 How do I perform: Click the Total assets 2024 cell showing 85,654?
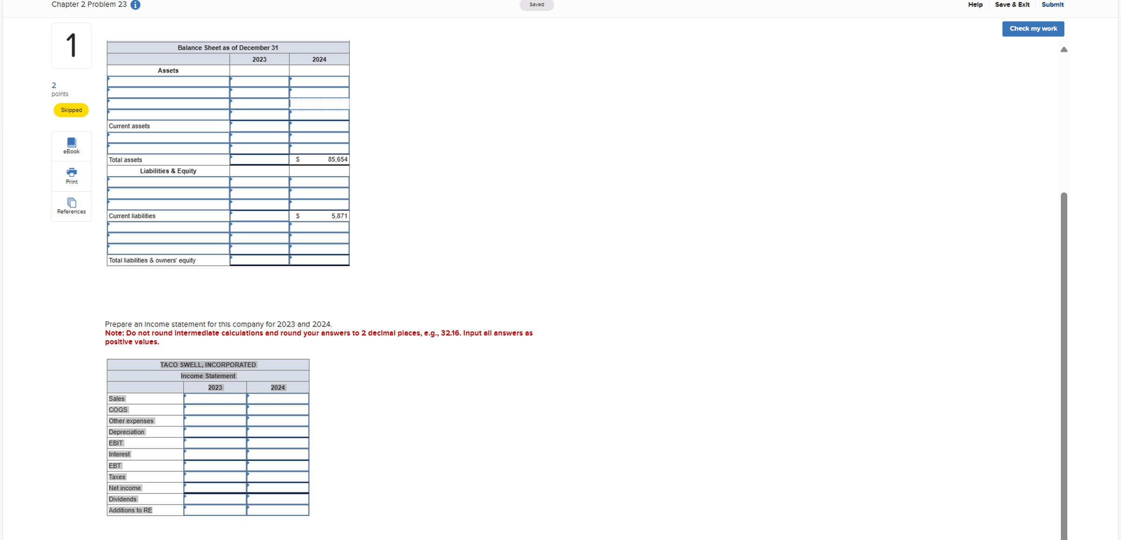(319, 159)
